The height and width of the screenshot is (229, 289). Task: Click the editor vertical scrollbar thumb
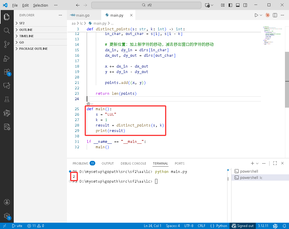tap(287, 80)
